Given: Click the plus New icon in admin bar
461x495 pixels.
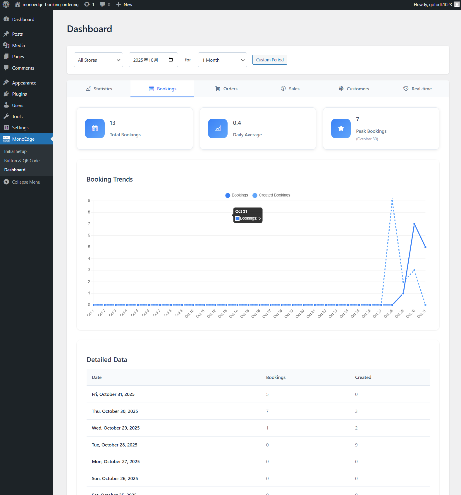Looking at the screenshot, I should click(x=118, y=4).
